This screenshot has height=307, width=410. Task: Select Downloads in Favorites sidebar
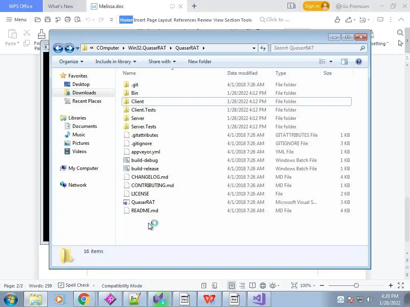click(x=84, y=93)
